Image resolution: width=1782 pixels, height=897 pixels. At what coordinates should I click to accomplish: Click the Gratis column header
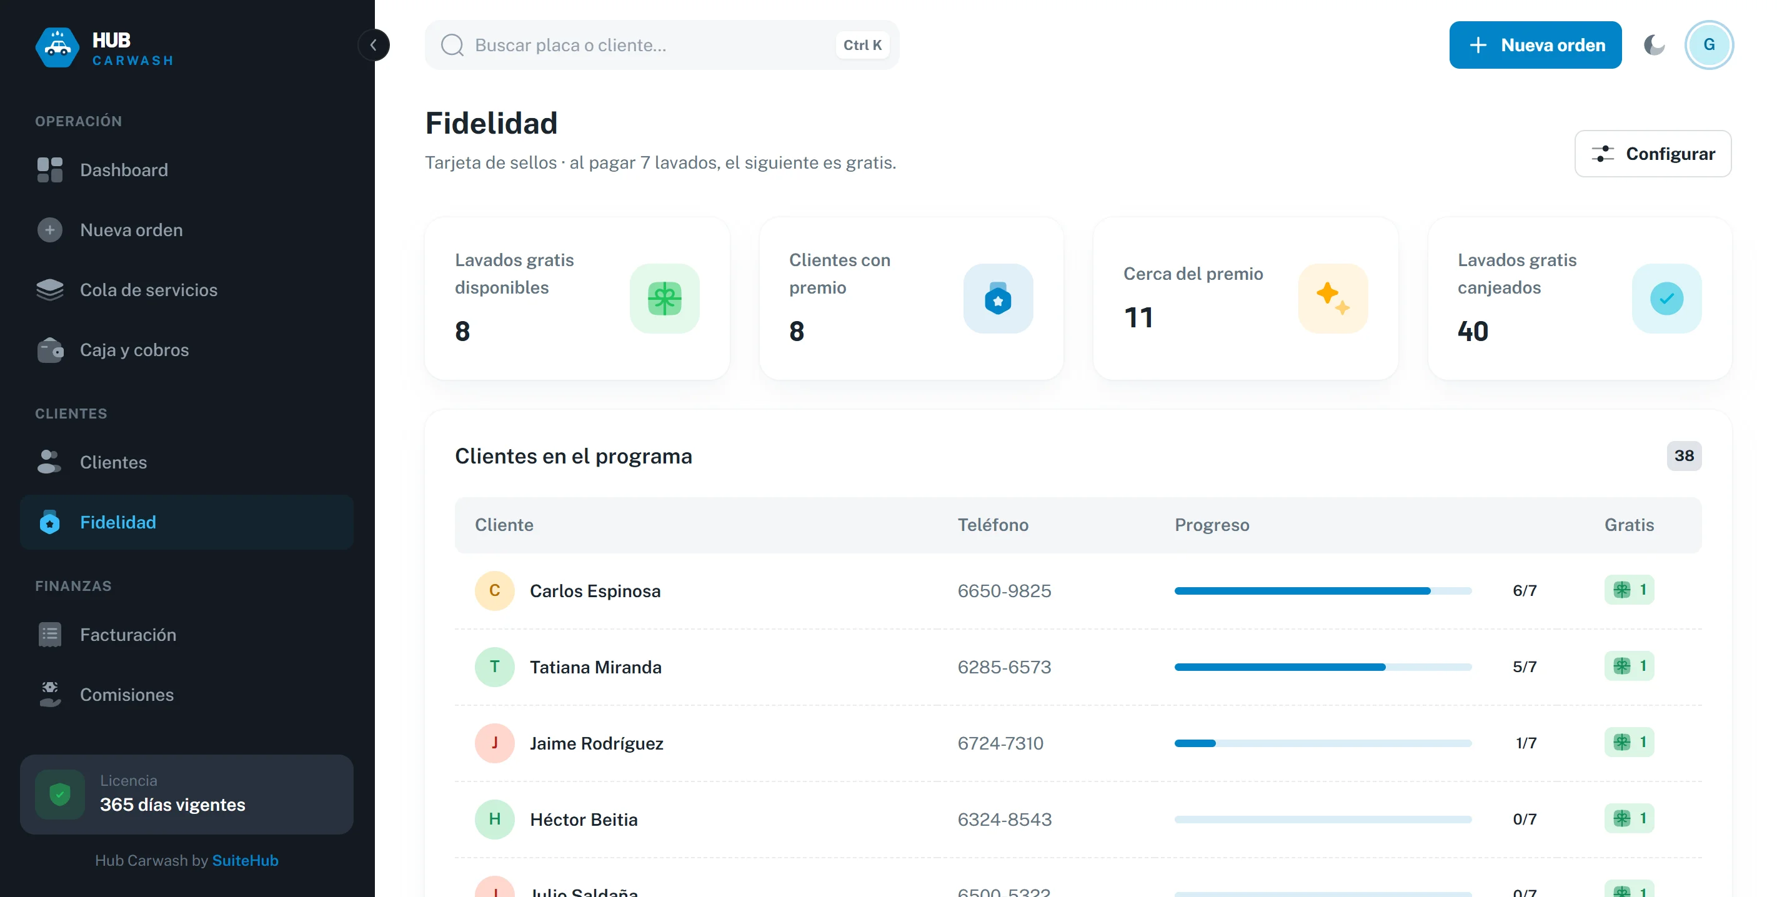tap(1629, 525)
